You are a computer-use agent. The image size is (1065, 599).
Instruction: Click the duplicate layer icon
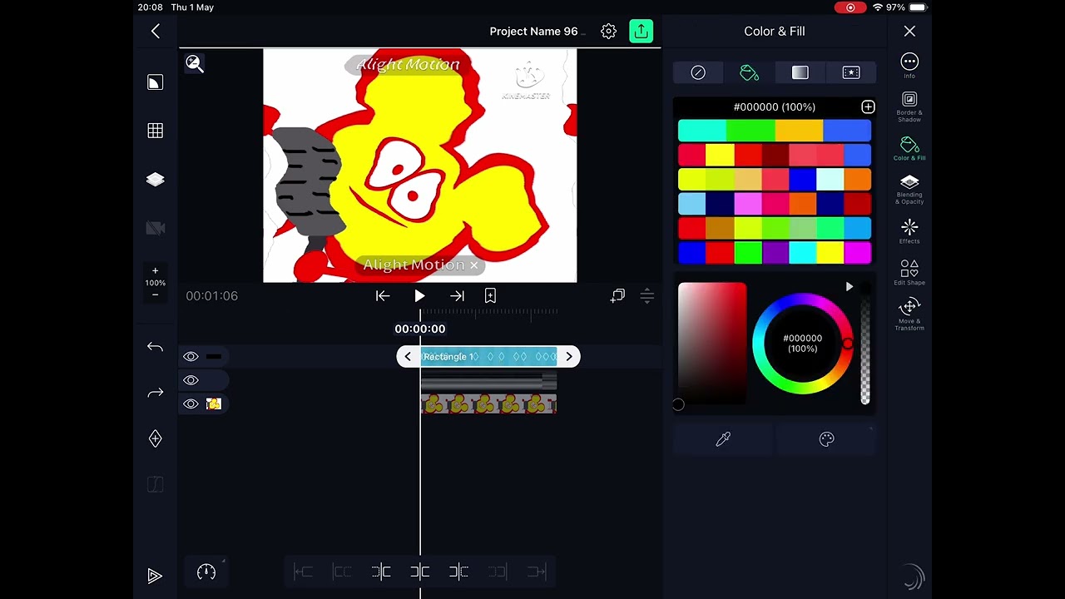tap(617, 296)
